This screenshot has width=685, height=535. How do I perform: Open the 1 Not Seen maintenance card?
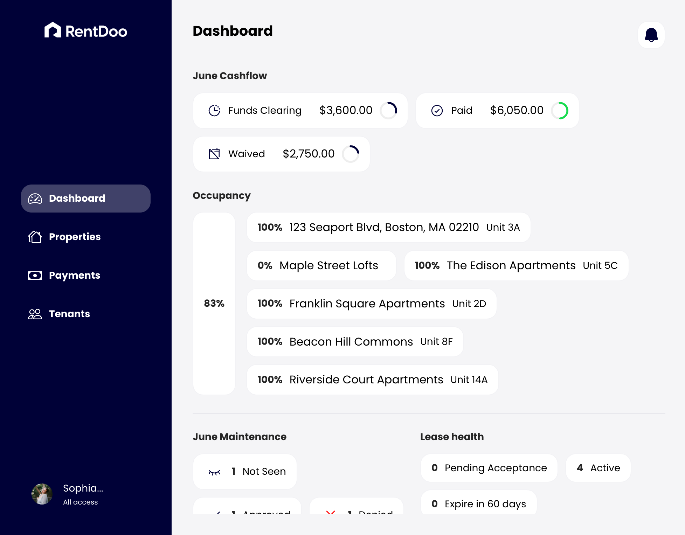pyautogui.click(x=245, y=472)
